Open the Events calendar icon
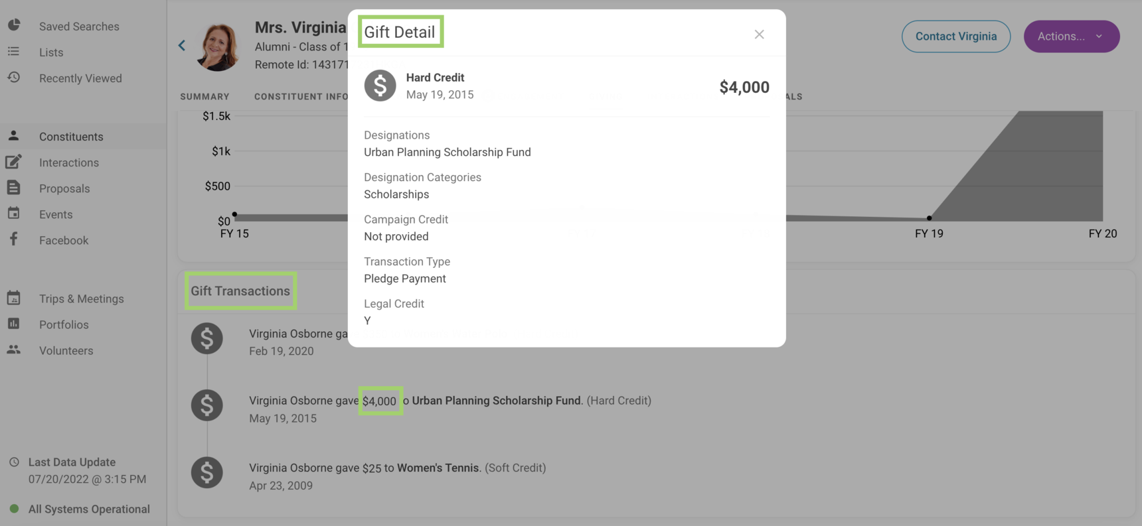Screen dimensions: 1142x526 click(13, 214)
